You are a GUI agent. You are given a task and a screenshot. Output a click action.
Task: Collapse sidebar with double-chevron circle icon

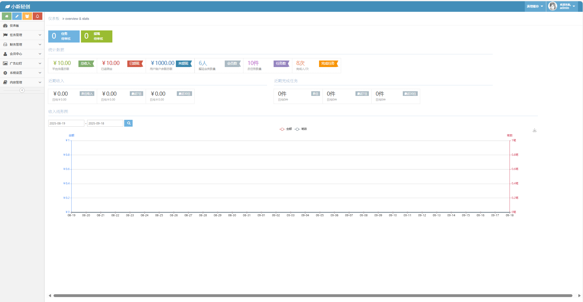point(22,90)
